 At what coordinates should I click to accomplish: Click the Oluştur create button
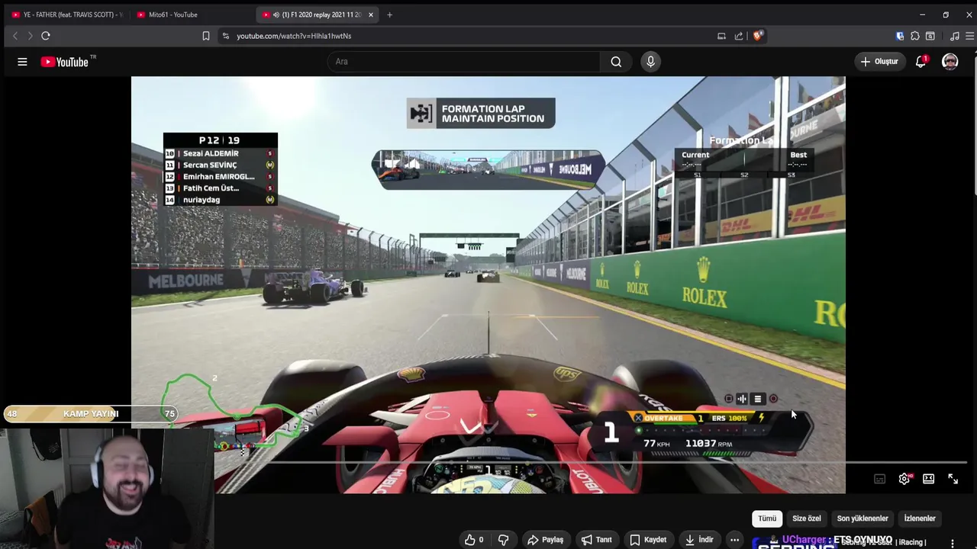click(x=879, y=62)
